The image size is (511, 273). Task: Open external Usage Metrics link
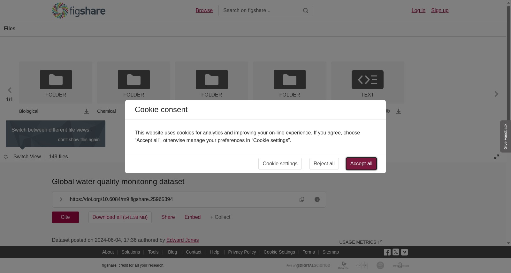[x=361, y=242]
